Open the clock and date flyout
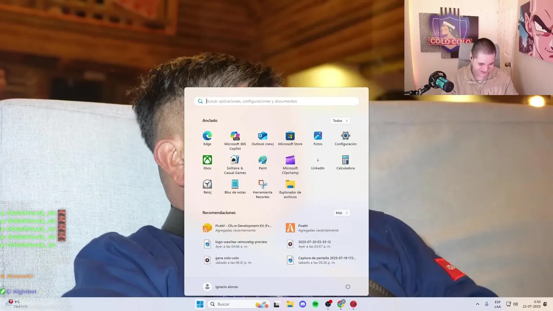The image size is (553, 311). click(531, 304)
